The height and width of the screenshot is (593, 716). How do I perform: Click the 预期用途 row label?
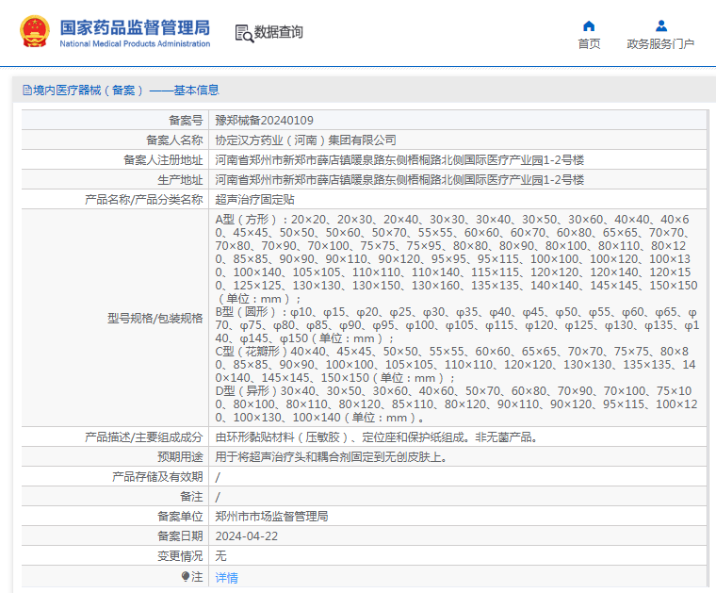[180, 457]
